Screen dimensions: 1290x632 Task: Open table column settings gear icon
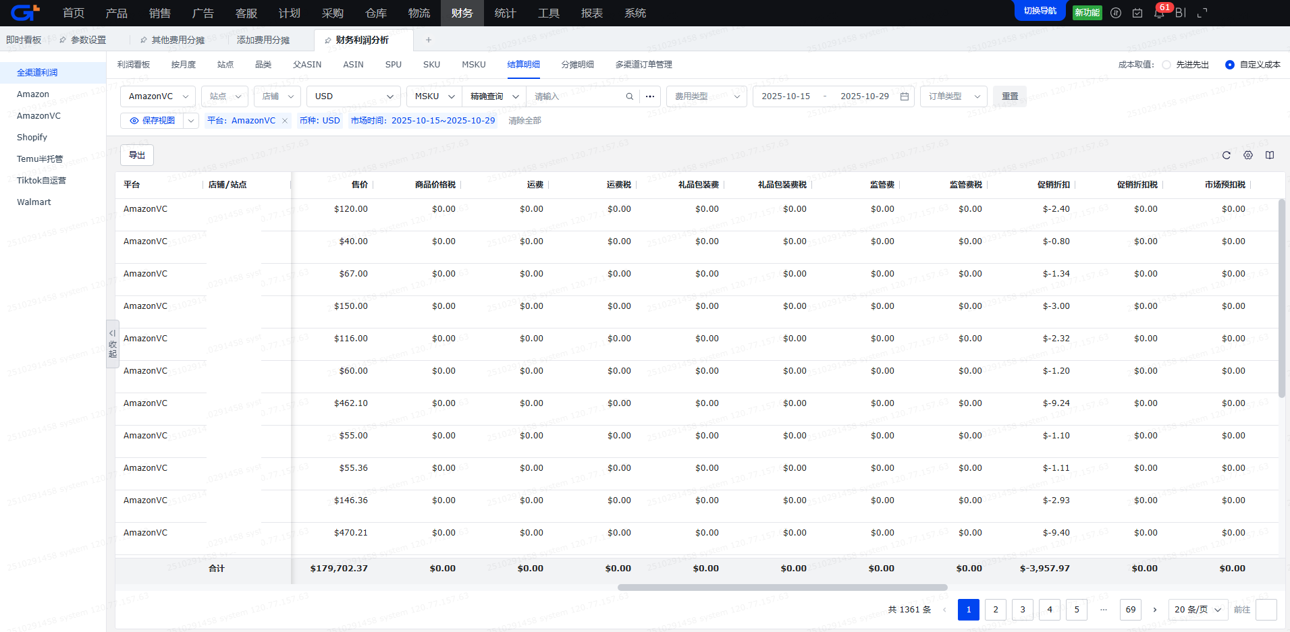click(x=1248, y=155)
